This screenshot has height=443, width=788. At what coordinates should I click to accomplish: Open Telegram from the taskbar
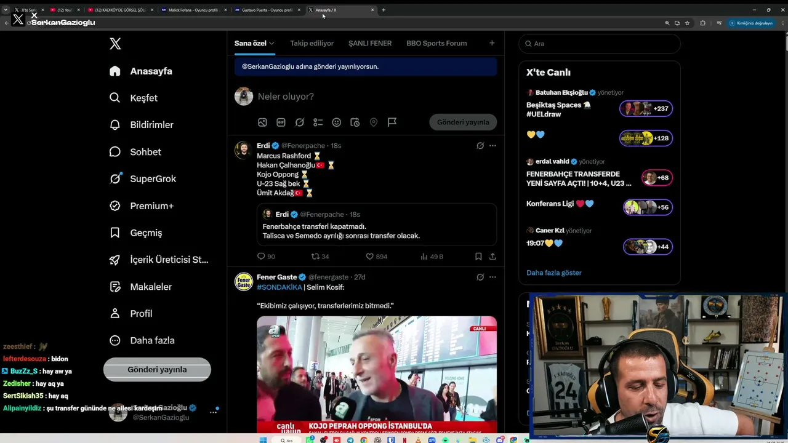(350, 440)
